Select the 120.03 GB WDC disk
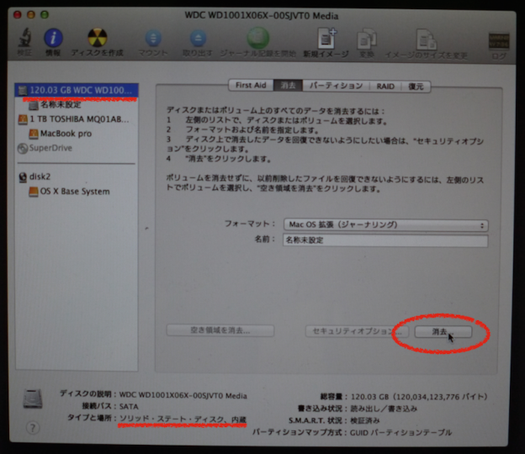The image size is (525, 454). [77, 90]
